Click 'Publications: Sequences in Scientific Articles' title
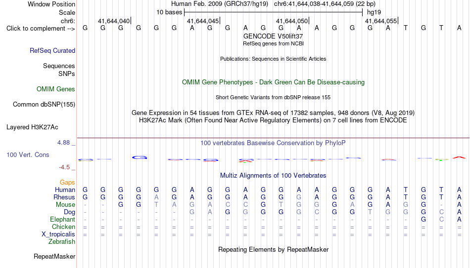This screenshot has height=268, width=470. point(273,59)
